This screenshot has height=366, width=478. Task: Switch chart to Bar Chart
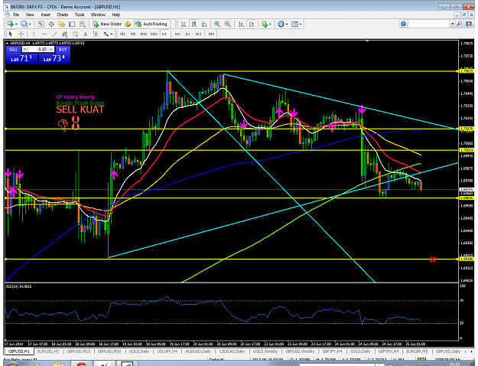184,24
